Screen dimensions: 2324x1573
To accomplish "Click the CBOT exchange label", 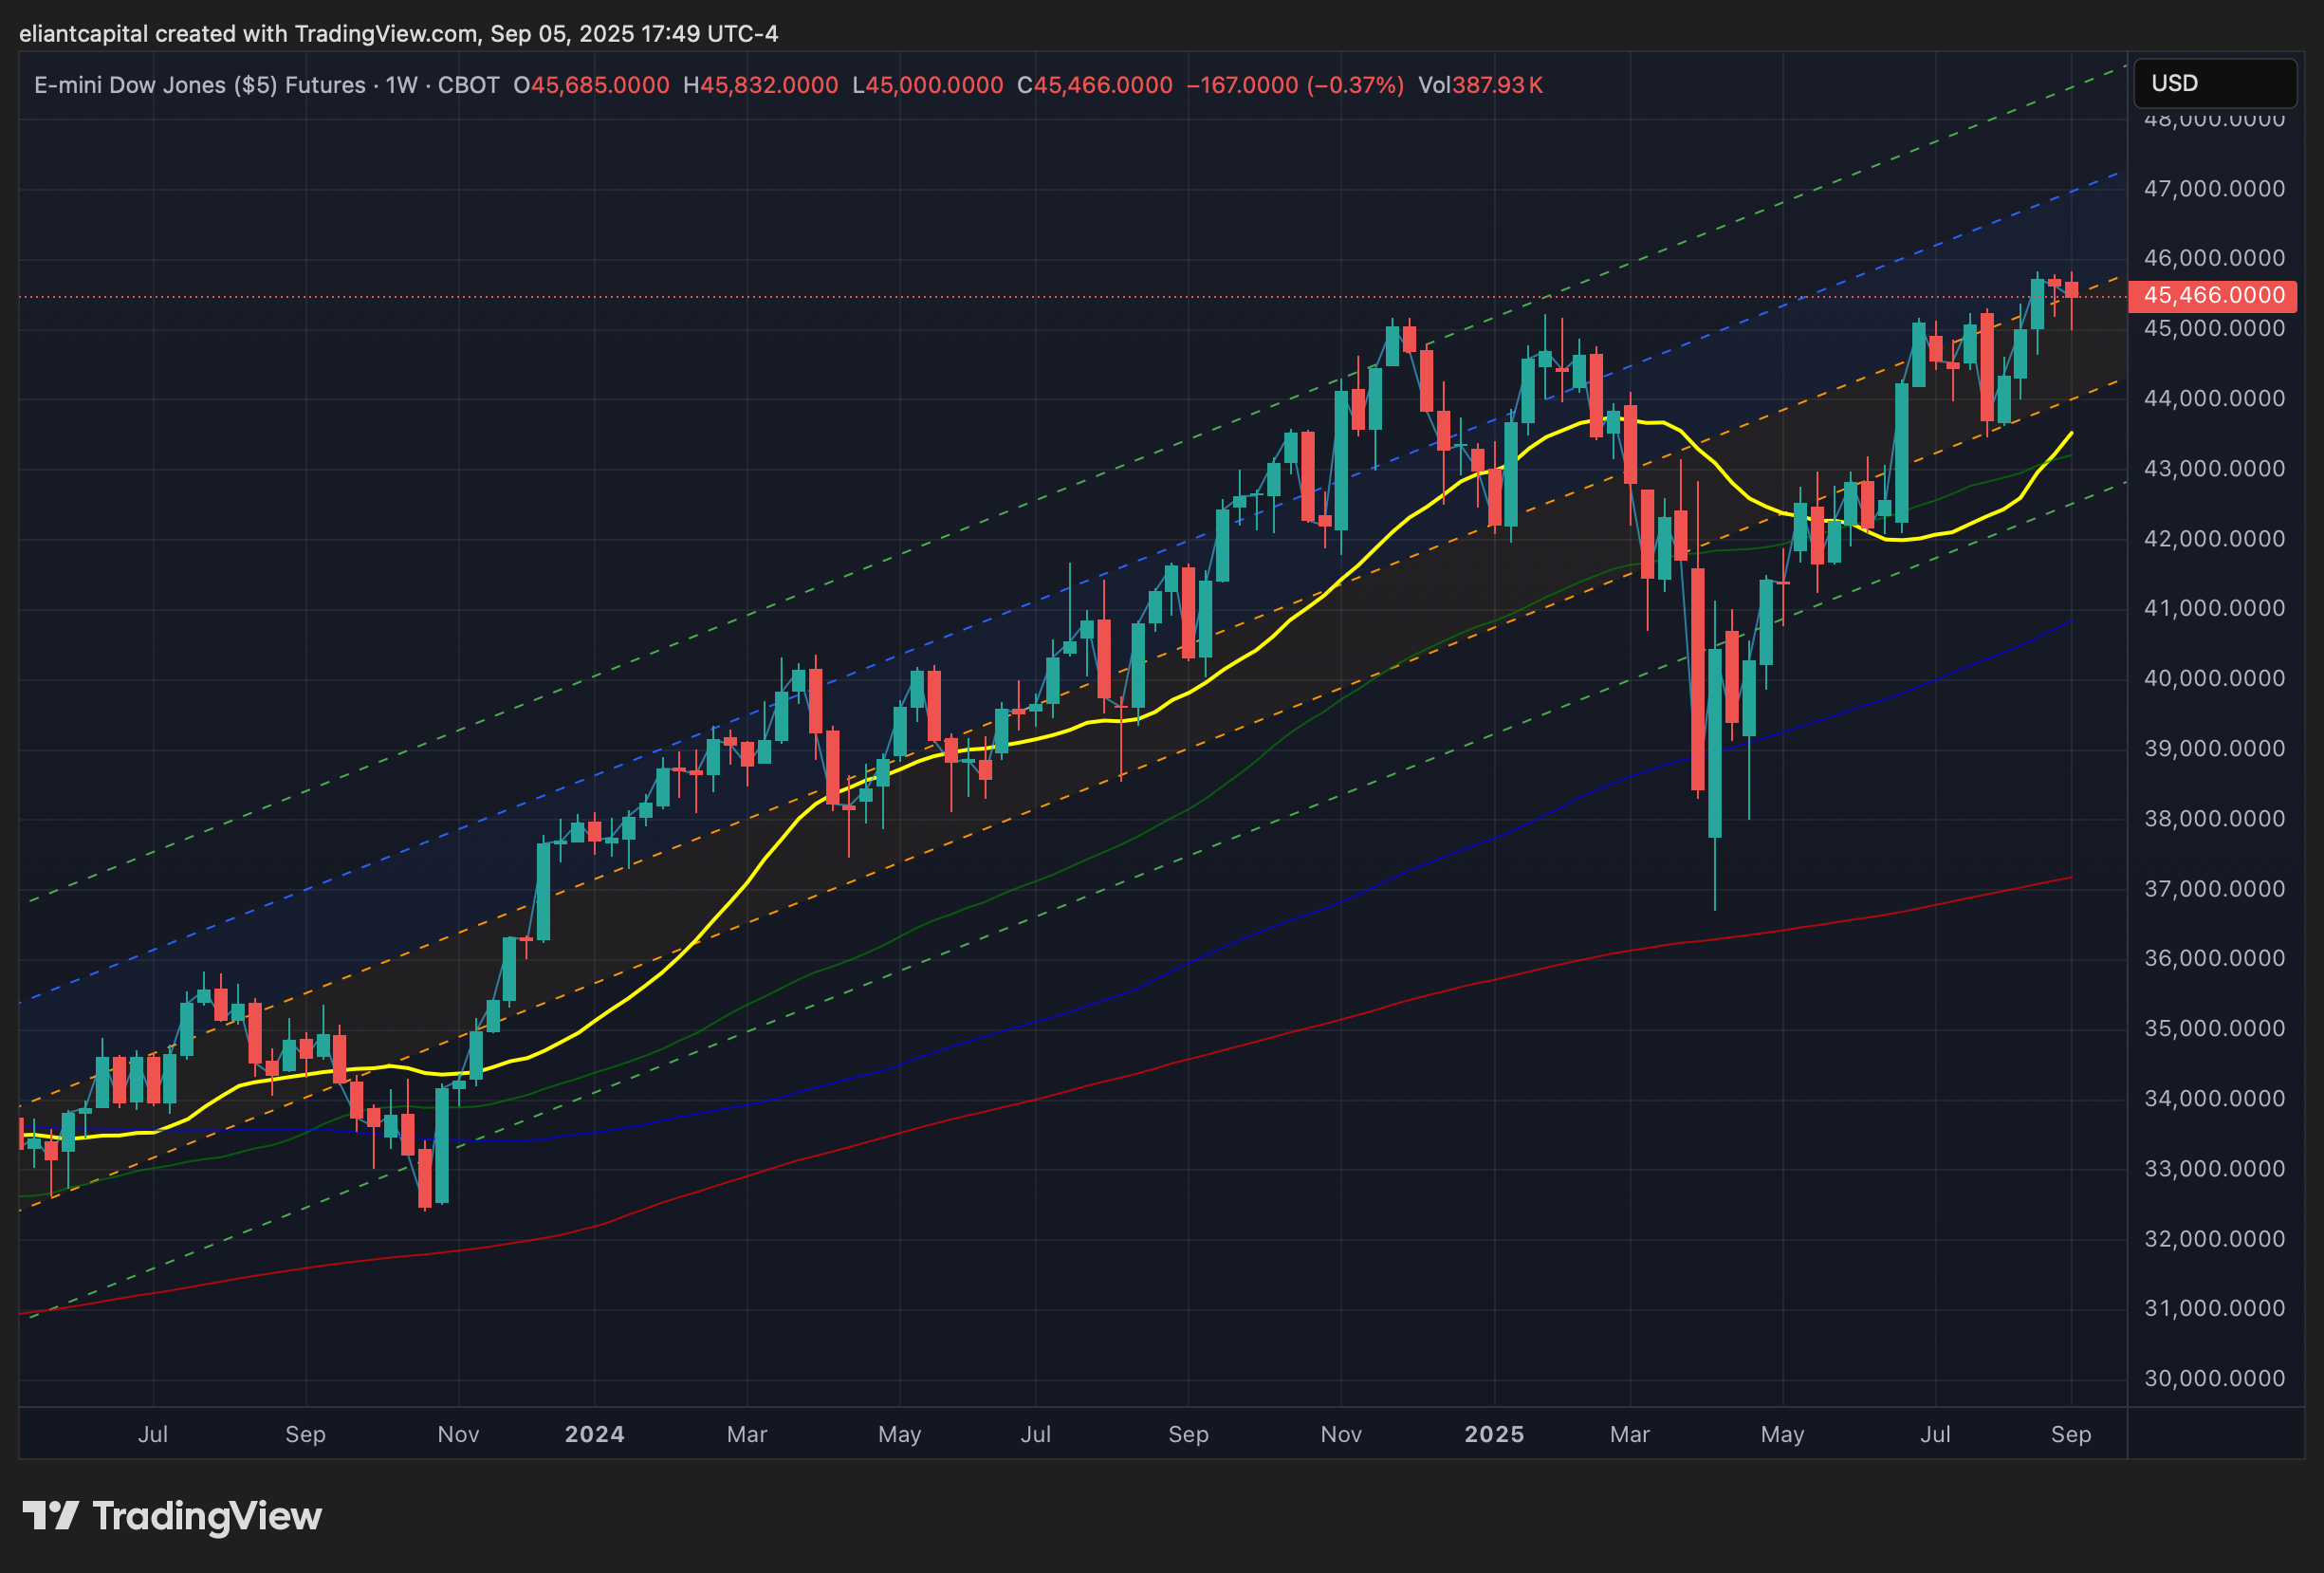I will (468, 85).
